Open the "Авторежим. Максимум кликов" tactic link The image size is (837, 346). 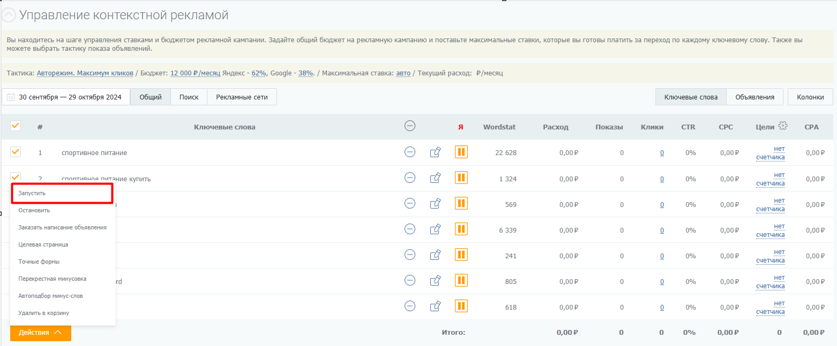pyautogui.click(x=85, y=73)
